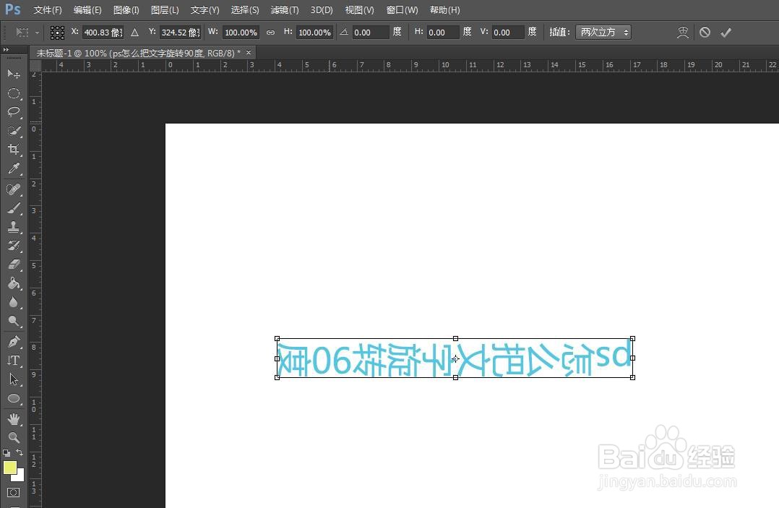Open the 图像 menu

pyautogui.click(x=125, y=9)
